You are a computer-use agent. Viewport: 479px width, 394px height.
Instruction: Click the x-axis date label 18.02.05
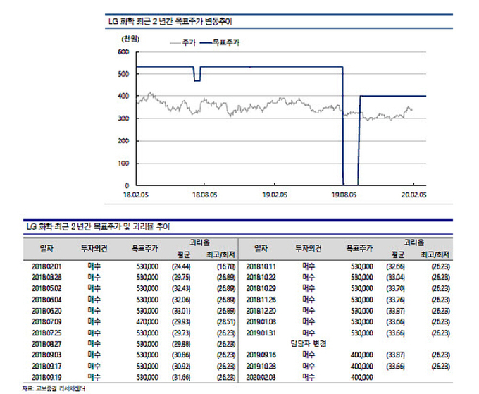point(136,195)
